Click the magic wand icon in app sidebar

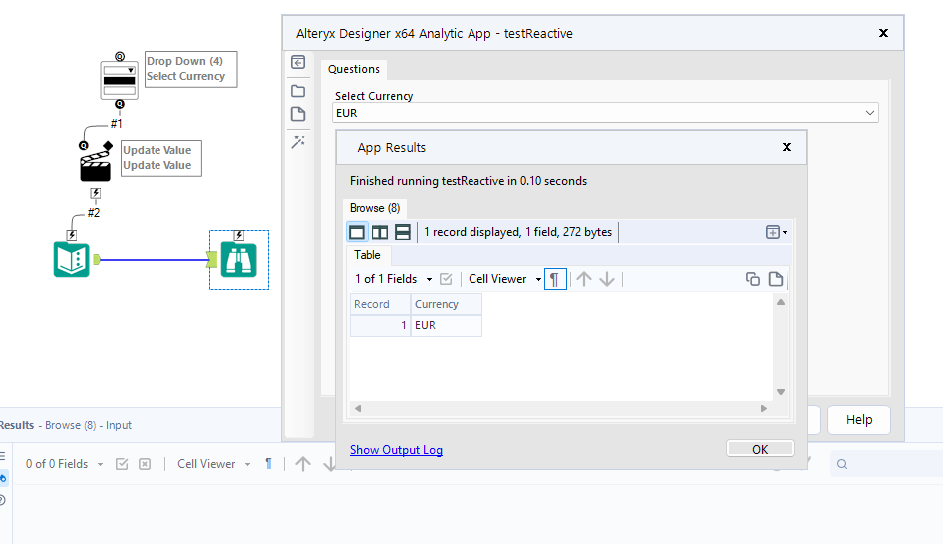(298, 141)
